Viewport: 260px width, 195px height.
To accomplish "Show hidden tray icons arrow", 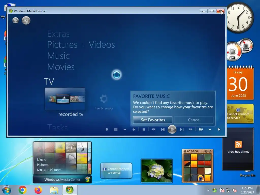I will pyautogui.click(x=208, y=190).
